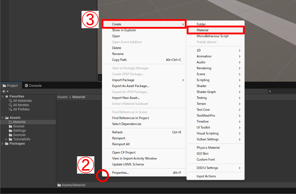Select the Material folder in the tree
Viewport: 296px width, 194px height.
coord(19,122)
